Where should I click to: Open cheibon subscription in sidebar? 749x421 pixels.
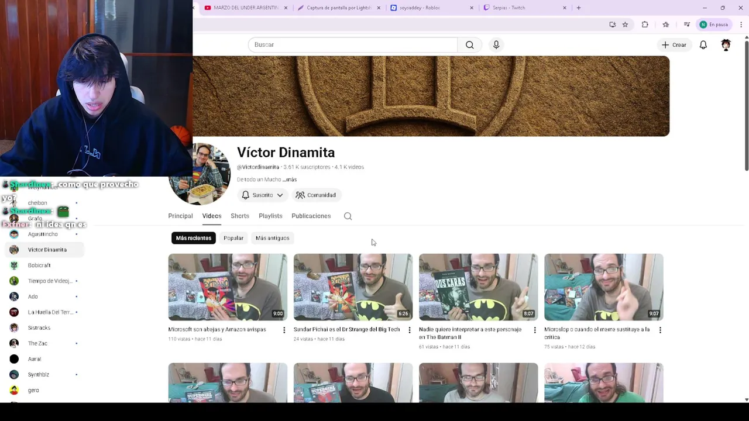point(44,203)
